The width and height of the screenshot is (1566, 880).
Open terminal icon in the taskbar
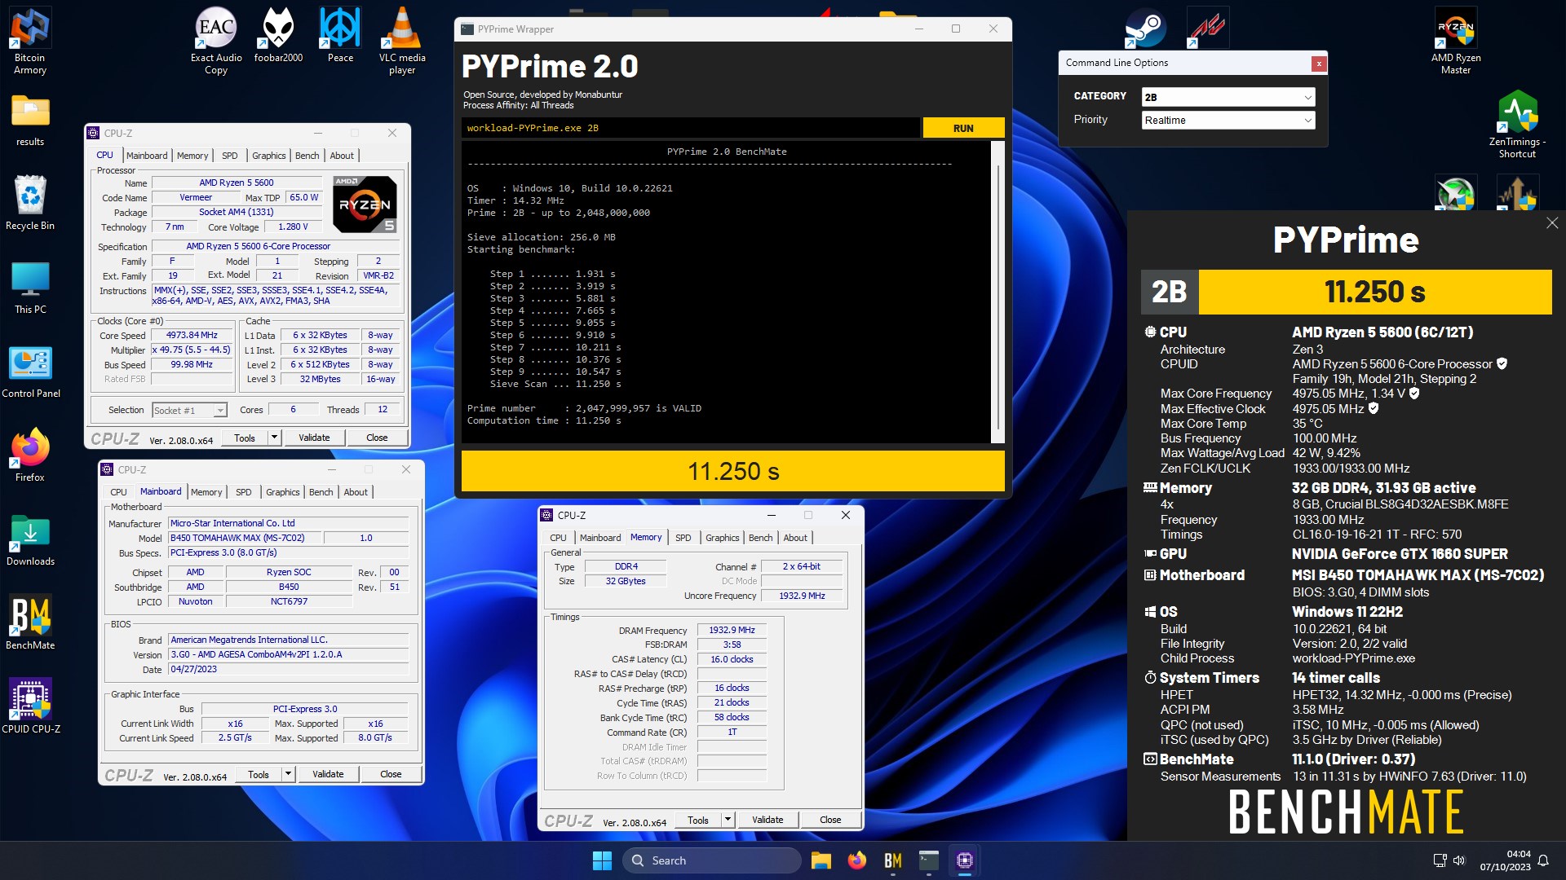929,860
